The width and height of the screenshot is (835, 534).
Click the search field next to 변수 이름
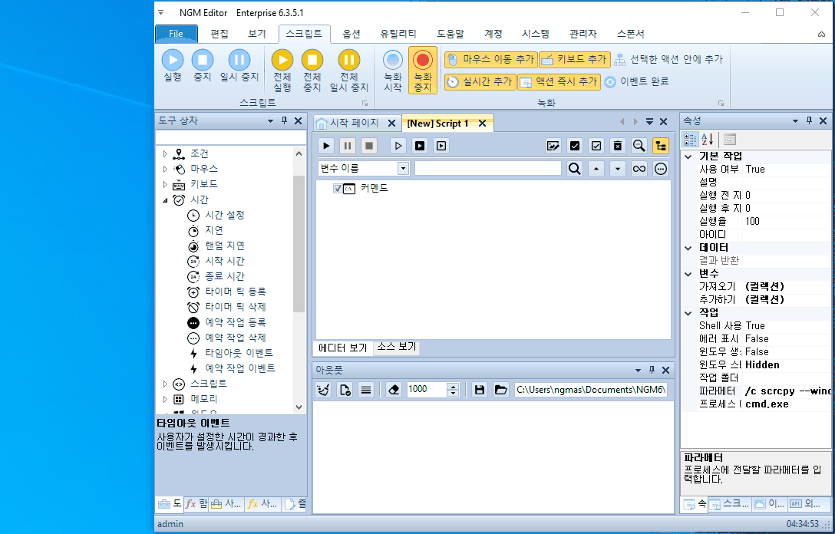(x=488, y=169)
